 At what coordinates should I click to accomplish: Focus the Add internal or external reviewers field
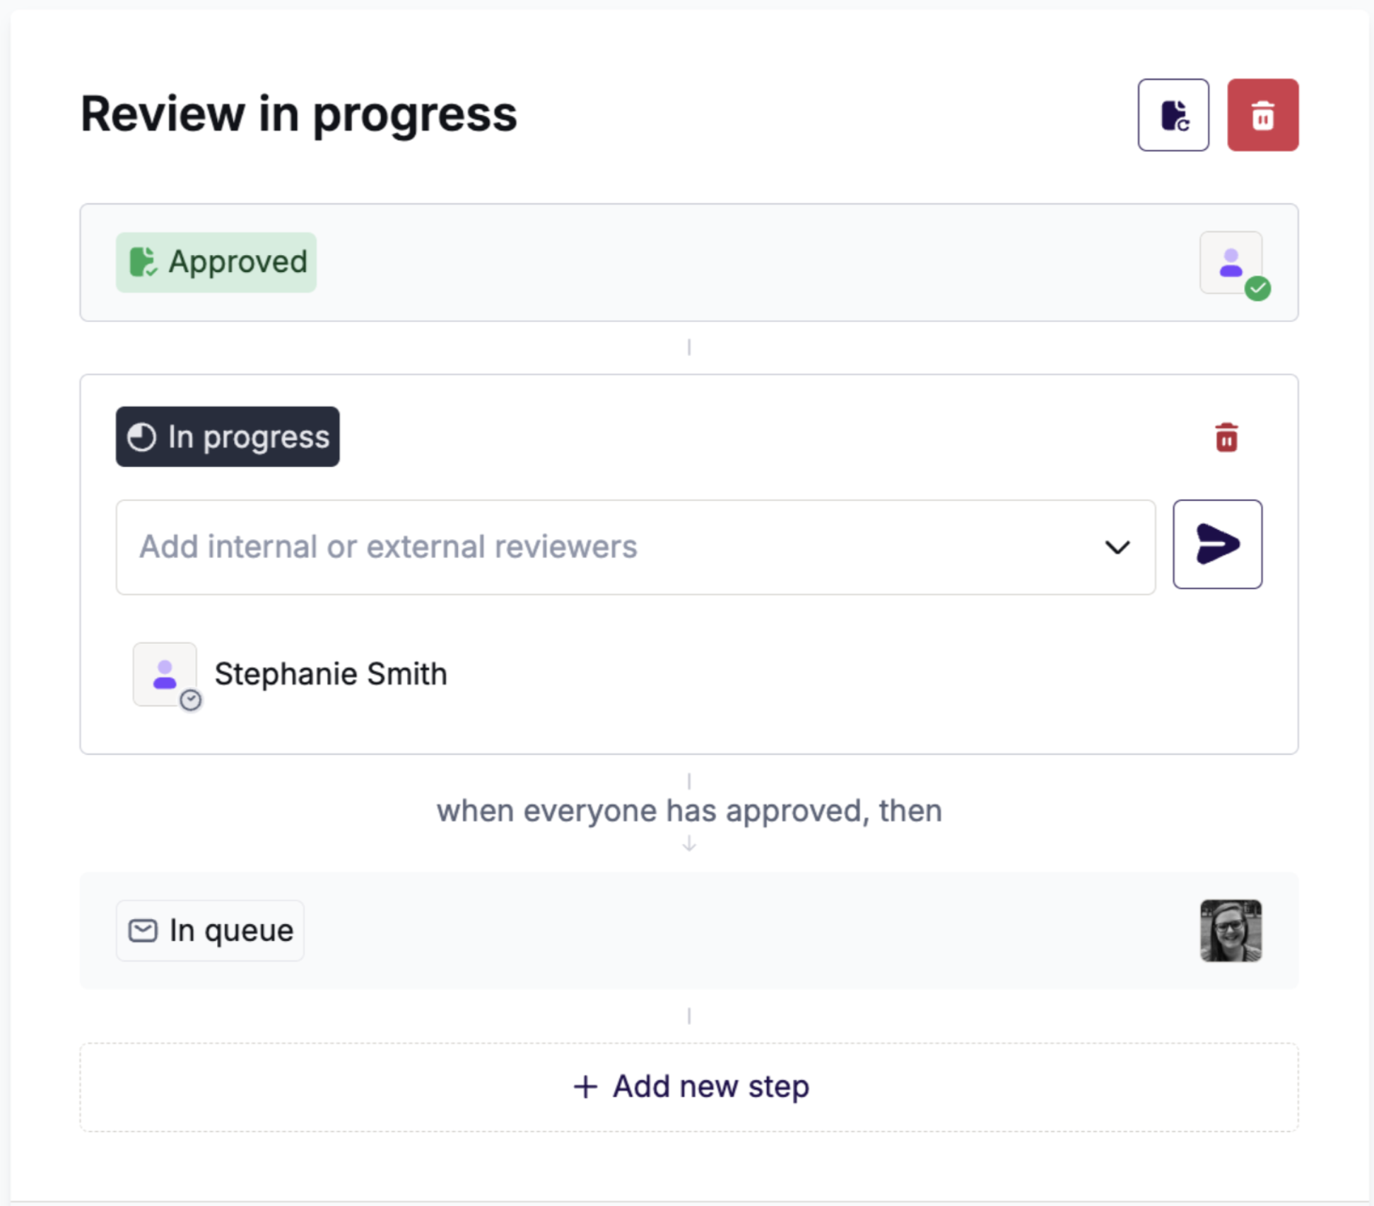tap(635, 547)
